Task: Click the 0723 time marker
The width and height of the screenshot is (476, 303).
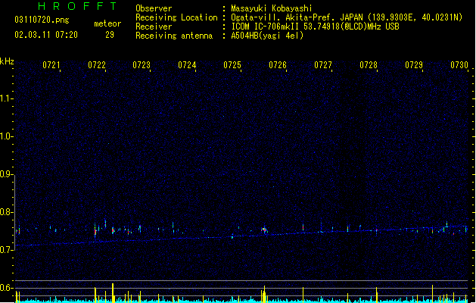Action: (142, 65)
